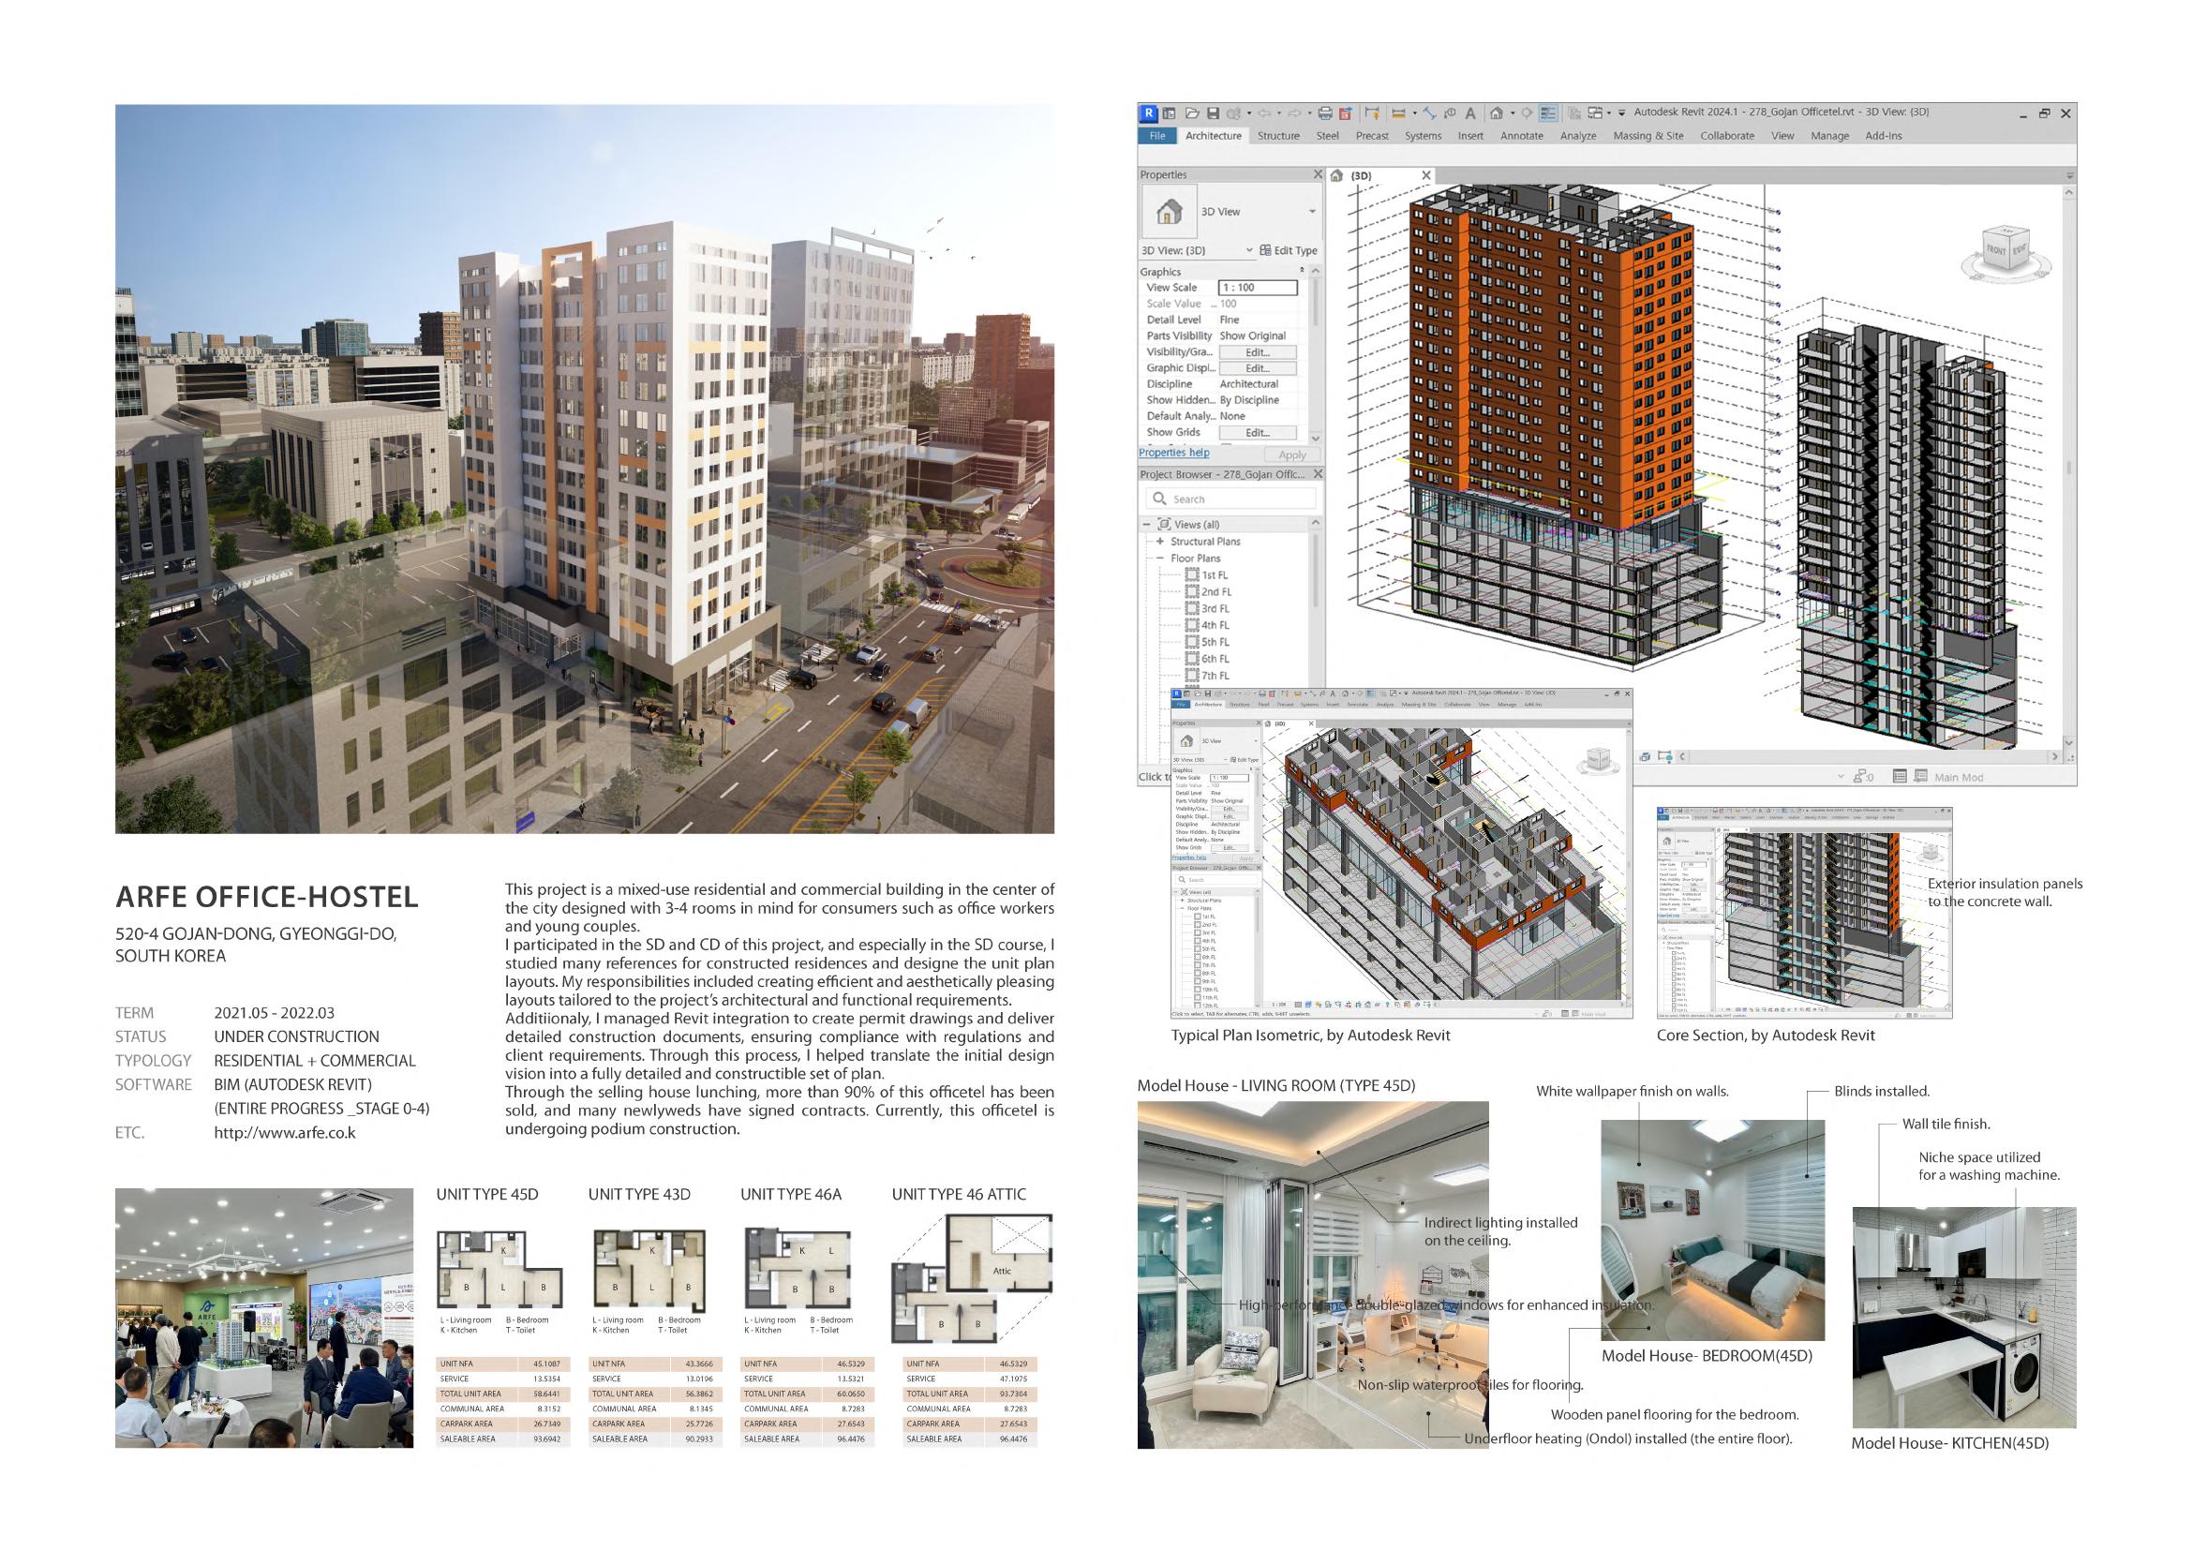Click the Thin Lines icon in toolbar

[x=1548, y=112]
